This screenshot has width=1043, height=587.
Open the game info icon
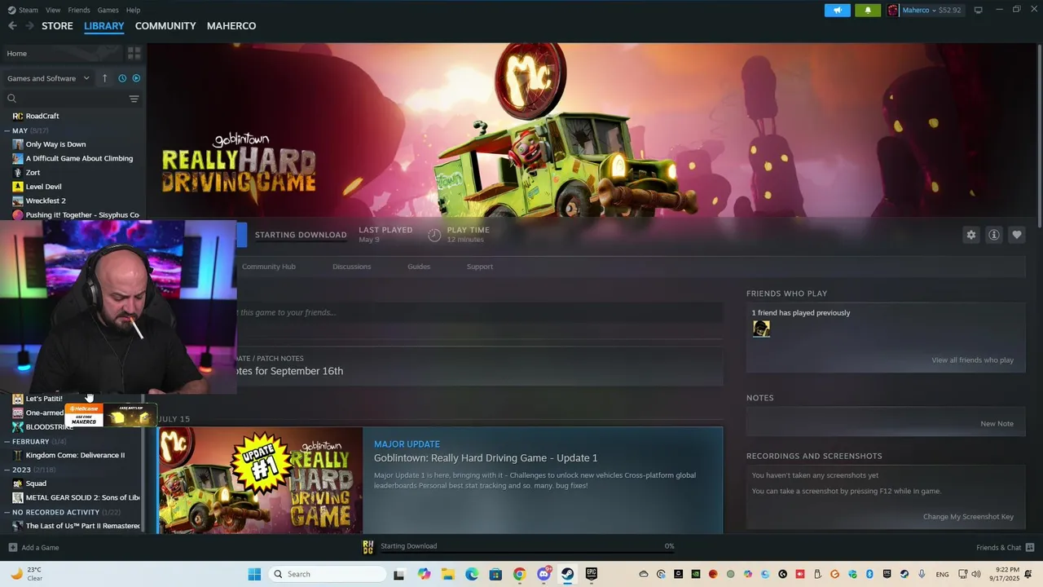pyautogui.click(x=993, y=235)
